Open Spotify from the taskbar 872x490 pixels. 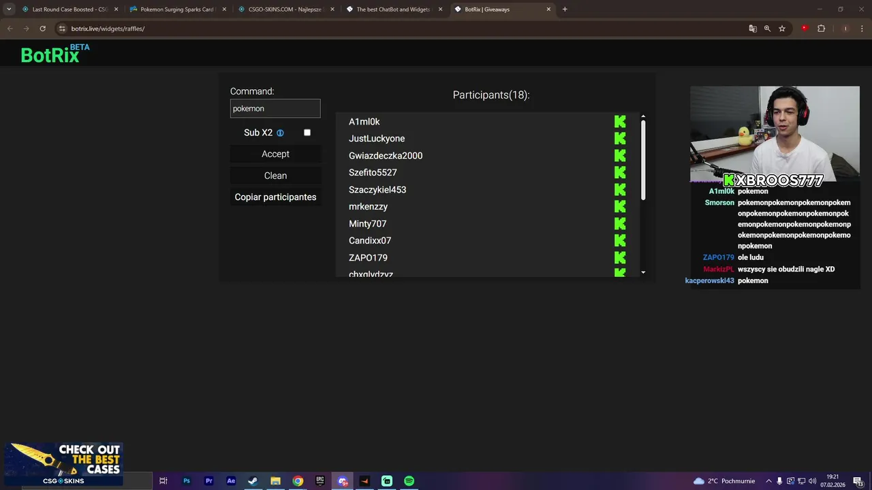pyautogui.click(x=409, y=481)
